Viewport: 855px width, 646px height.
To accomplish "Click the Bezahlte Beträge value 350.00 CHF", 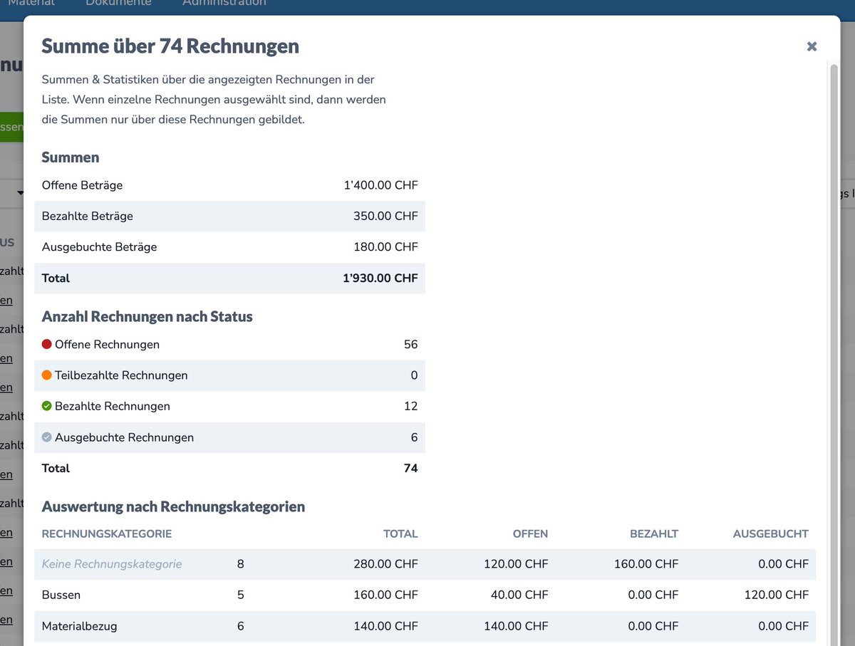I will click(x=385, y=216).
